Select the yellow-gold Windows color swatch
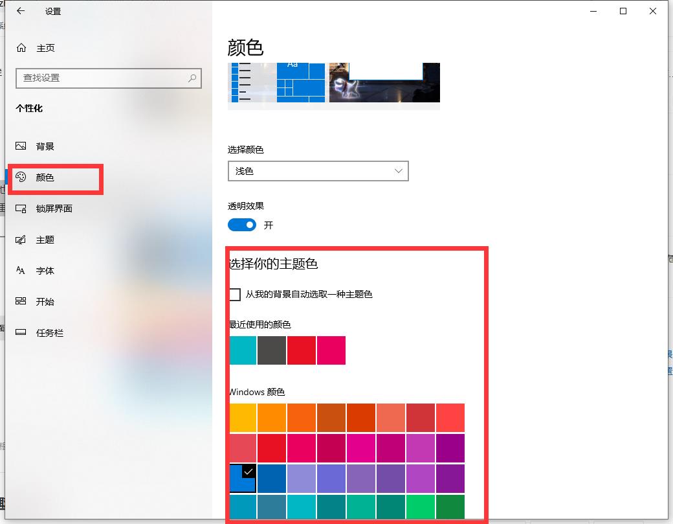 click(x=243, y=418)
